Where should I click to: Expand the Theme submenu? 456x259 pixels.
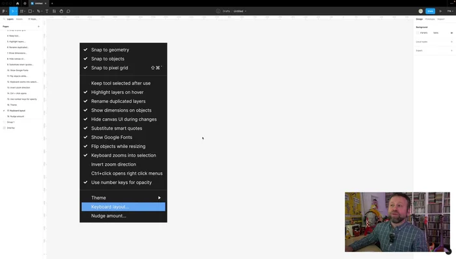tap(123, 198)
